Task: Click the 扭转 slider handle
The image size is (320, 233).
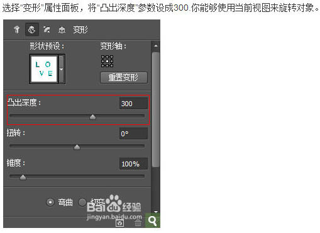Action: tap(77, 147)
